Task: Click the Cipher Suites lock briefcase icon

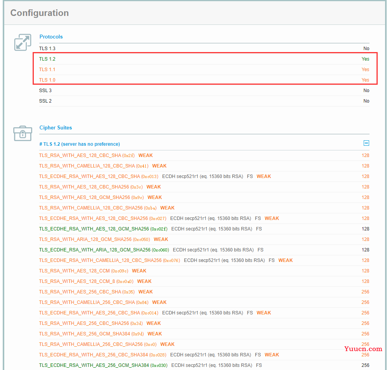Action: pyautogui.click(x=23, y=133)
